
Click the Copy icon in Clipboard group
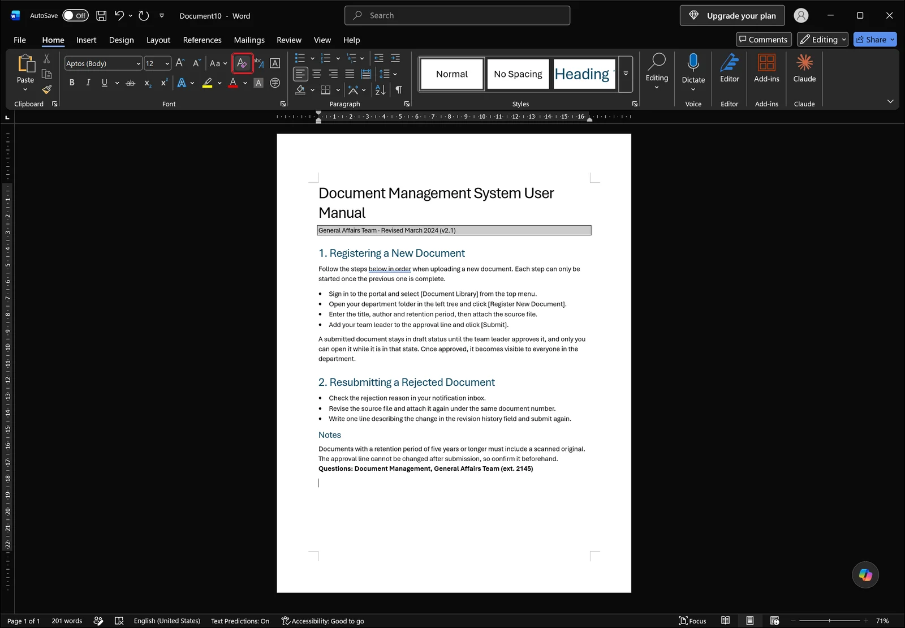click(x=47, y=74)
